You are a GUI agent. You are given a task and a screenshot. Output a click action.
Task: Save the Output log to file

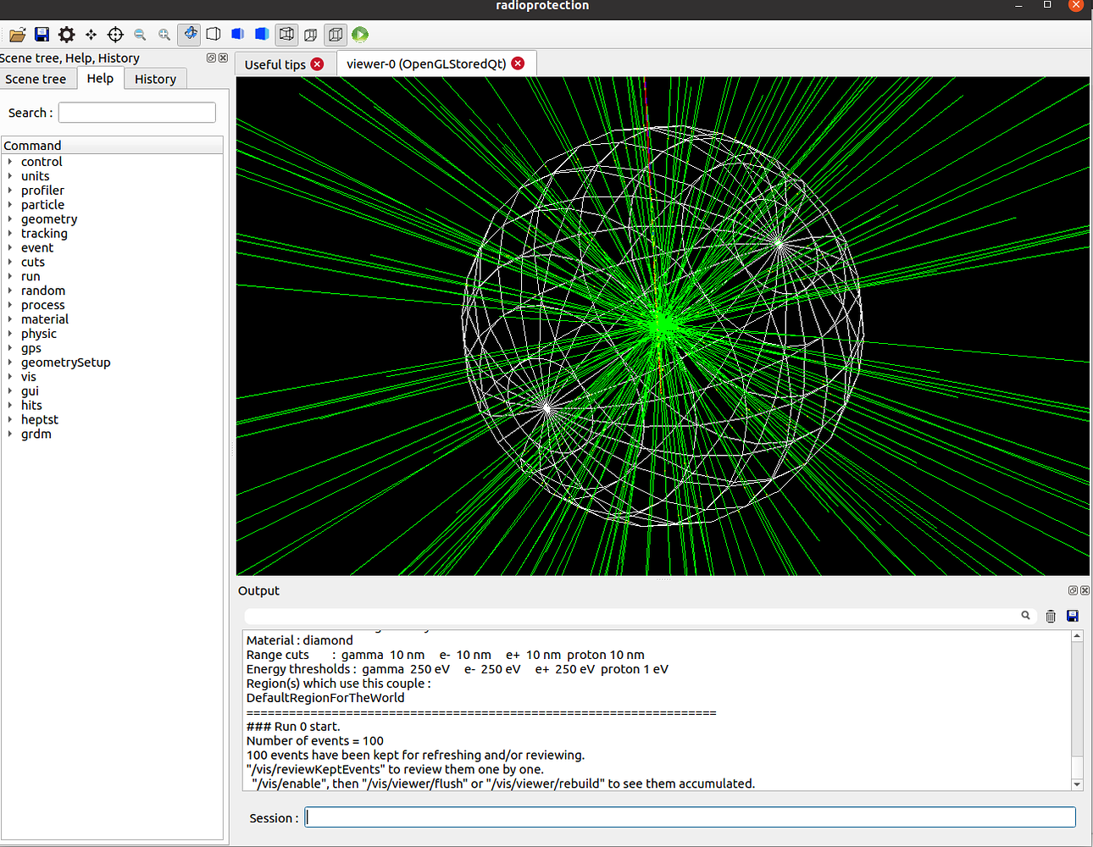(1073, 616)
